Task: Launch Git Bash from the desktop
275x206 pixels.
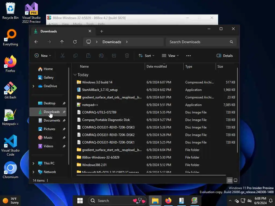Action: click(x=10, y=90)
